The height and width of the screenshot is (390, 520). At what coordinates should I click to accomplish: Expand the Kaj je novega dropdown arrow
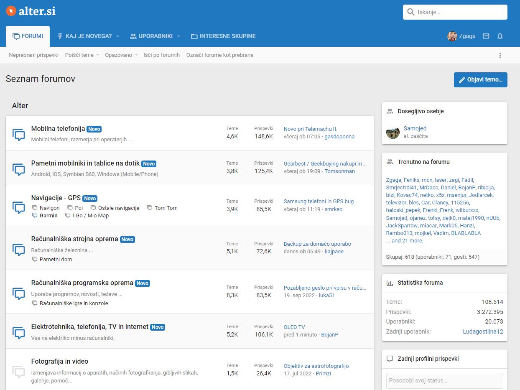coord(118,36)
